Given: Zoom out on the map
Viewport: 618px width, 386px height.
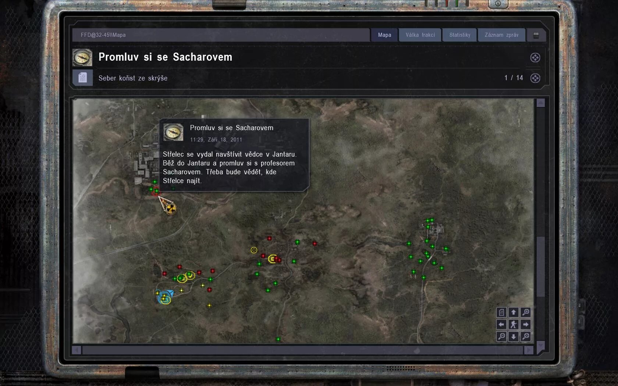Looking at the screenshot, I should pyautogui.click(x=501, y=336).
